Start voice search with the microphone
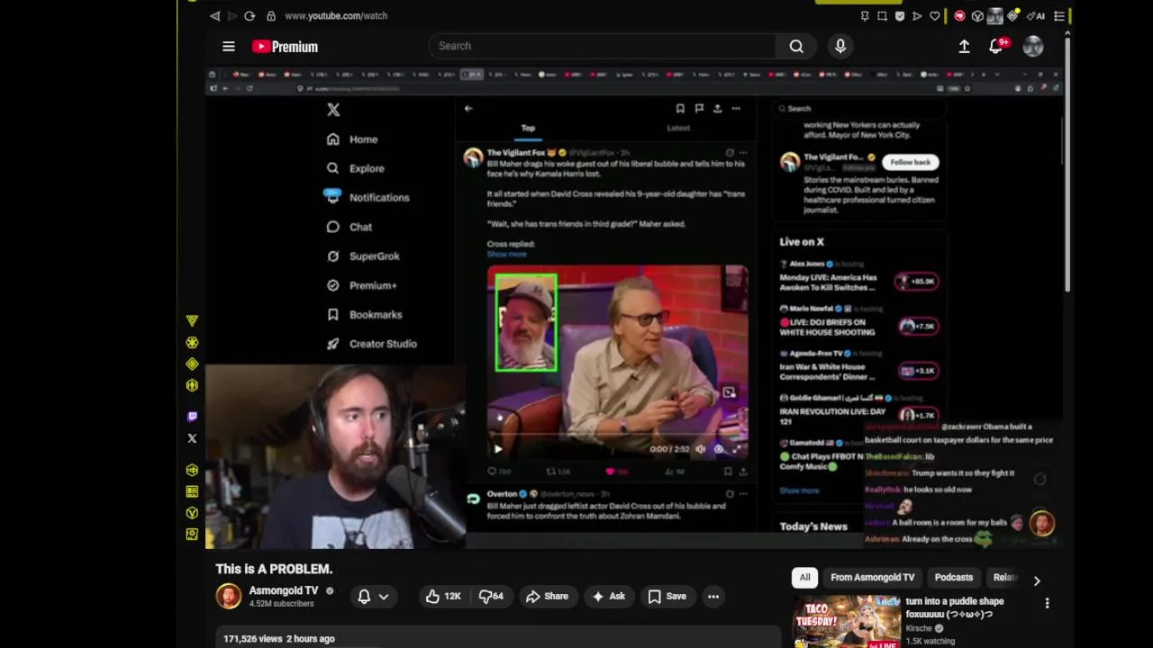The image size is (1153, 648). coord(840,46)
